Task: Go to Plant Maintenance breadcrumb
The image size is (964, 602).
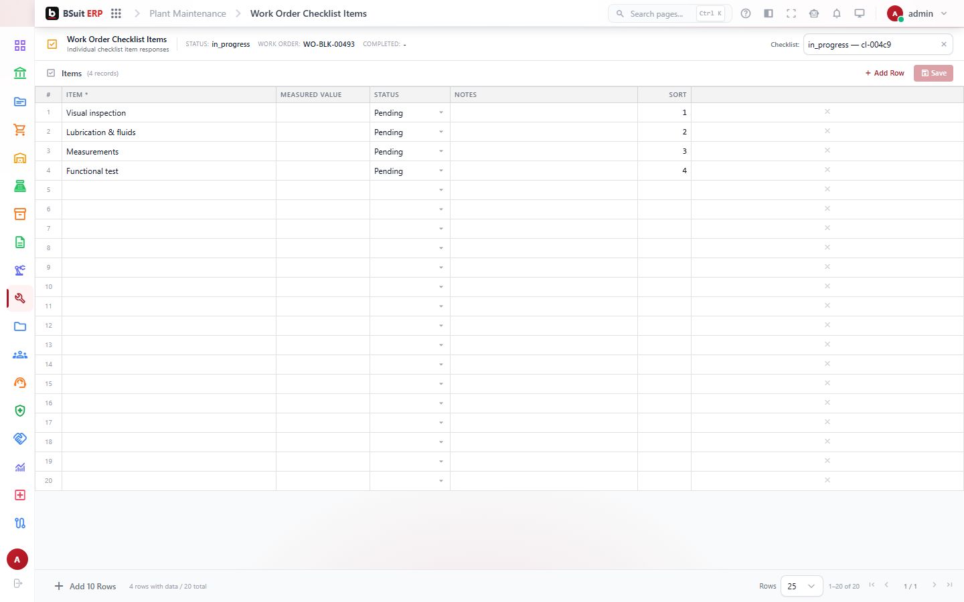Action: tap(187, 13)
